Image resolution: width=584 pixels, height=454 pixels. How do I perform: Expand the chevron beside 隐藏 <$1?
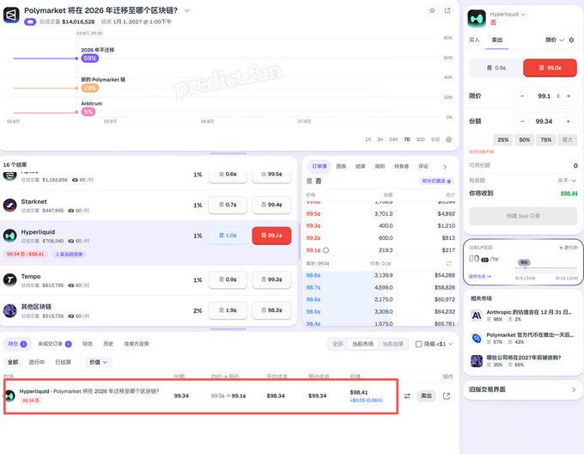click(x=450, y=344)
